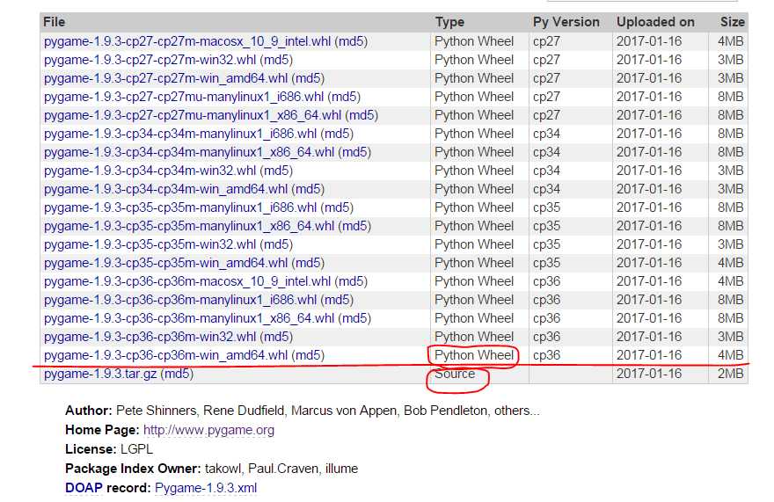Click pygame-1.9.3-cp35-cp35m-win_amd64.whl link
Viewport: 774px width, 502px height.
coord(166,263)
